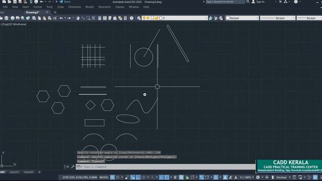Open the Dimension menu

click(74, 7)
